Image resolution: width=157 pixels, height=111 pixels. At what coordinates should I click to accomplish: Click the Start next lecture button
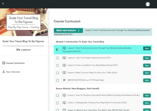pyautogui.click(x=68, y=31)
